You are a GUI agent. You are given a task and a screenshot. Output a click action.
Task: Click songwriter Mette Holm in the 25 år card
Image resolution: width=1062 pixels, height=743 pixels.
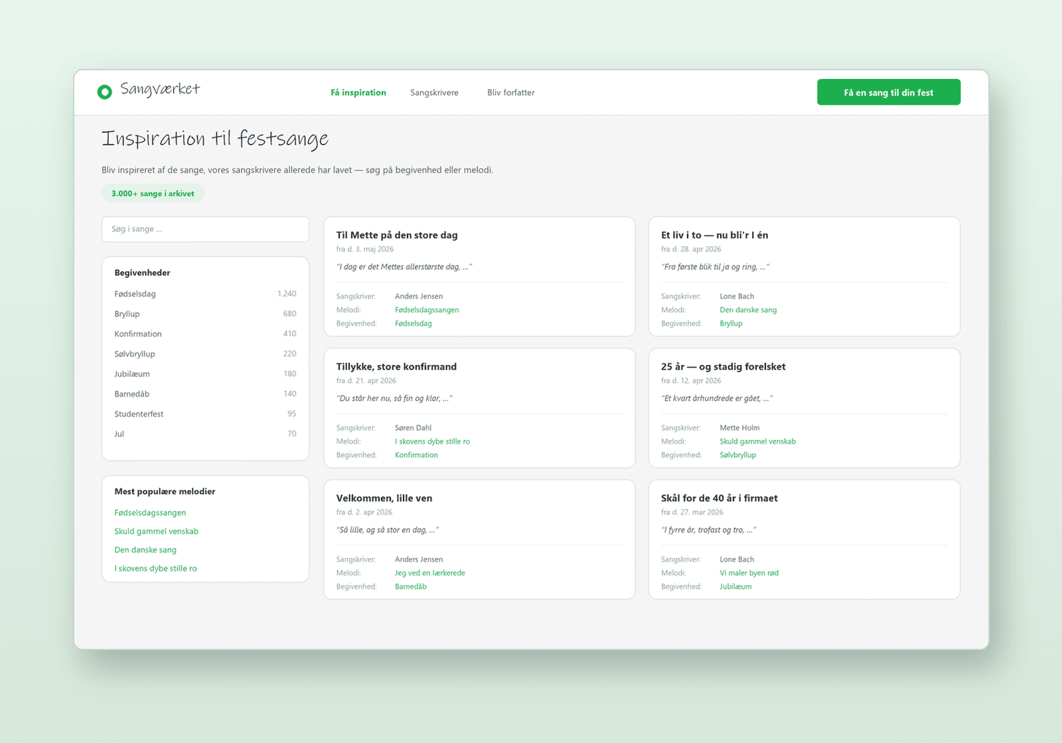739,428
